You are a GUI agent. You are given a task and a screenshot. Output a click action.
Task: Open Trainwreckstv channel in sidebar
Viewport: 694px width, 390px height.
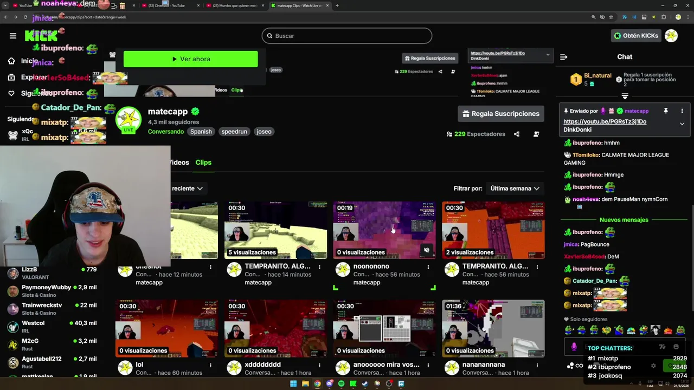pyautogui.click(x=52, y=309)
